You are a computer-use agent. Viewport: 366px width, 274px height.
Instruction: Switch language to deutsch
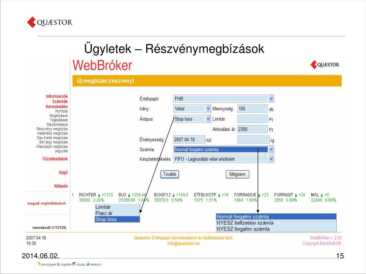60,203
